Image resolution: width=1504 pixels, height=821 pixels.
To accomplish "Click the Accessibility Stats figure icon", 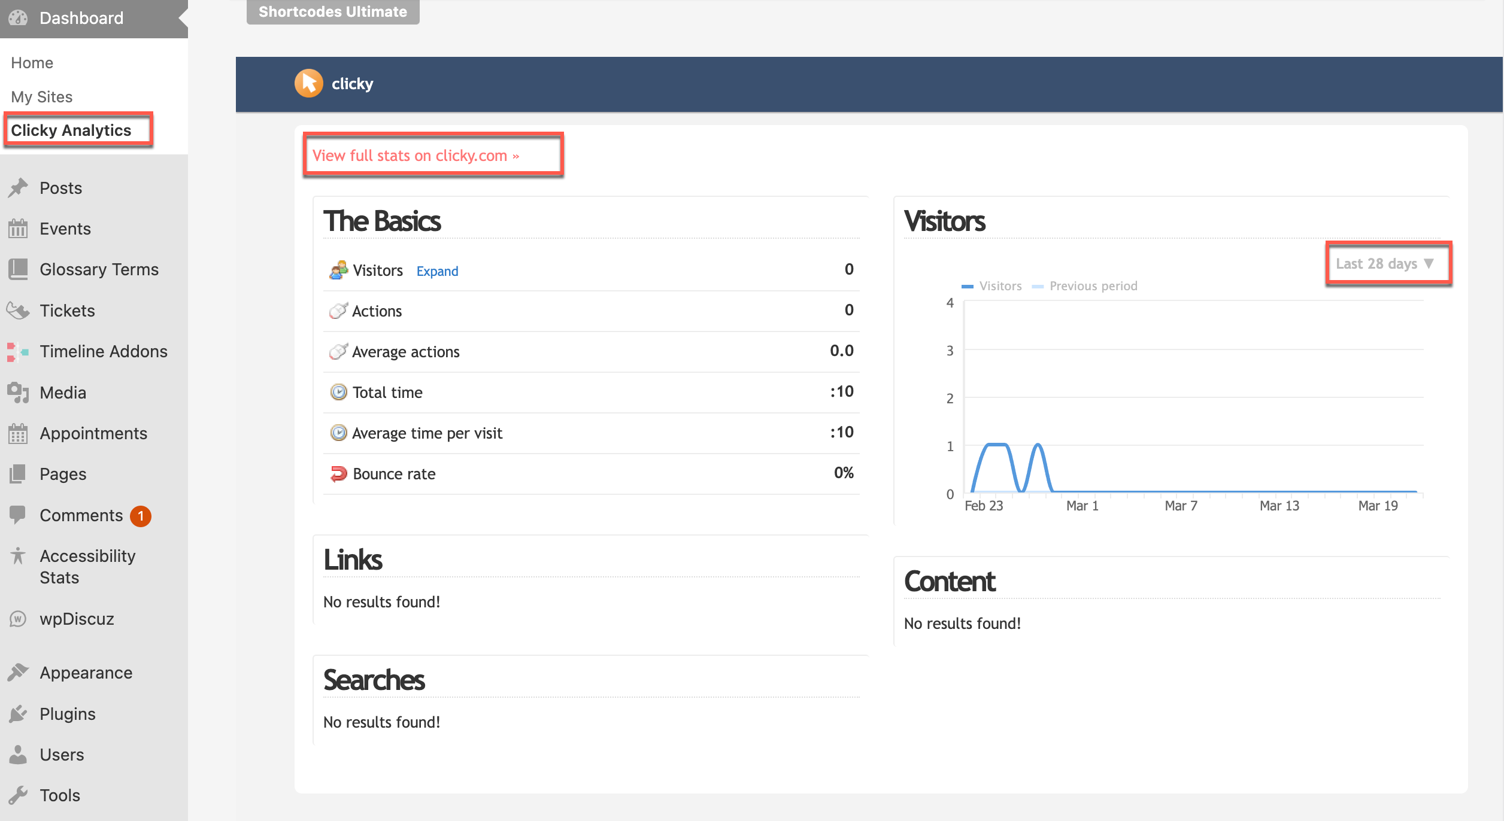I will (18, 556).
